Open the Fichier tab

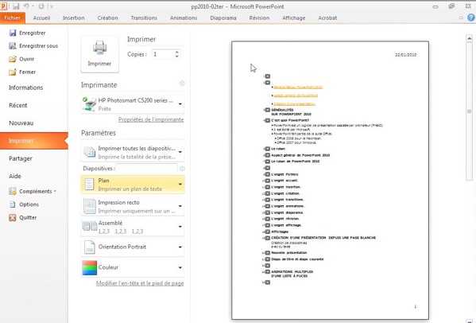click(13, 18)
